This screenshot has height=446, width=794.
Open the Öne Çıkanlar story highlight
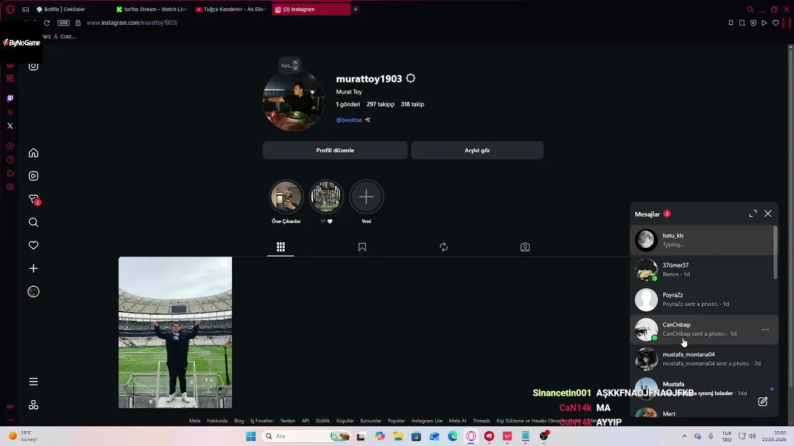pyautogui.click(x=286, y=197)
